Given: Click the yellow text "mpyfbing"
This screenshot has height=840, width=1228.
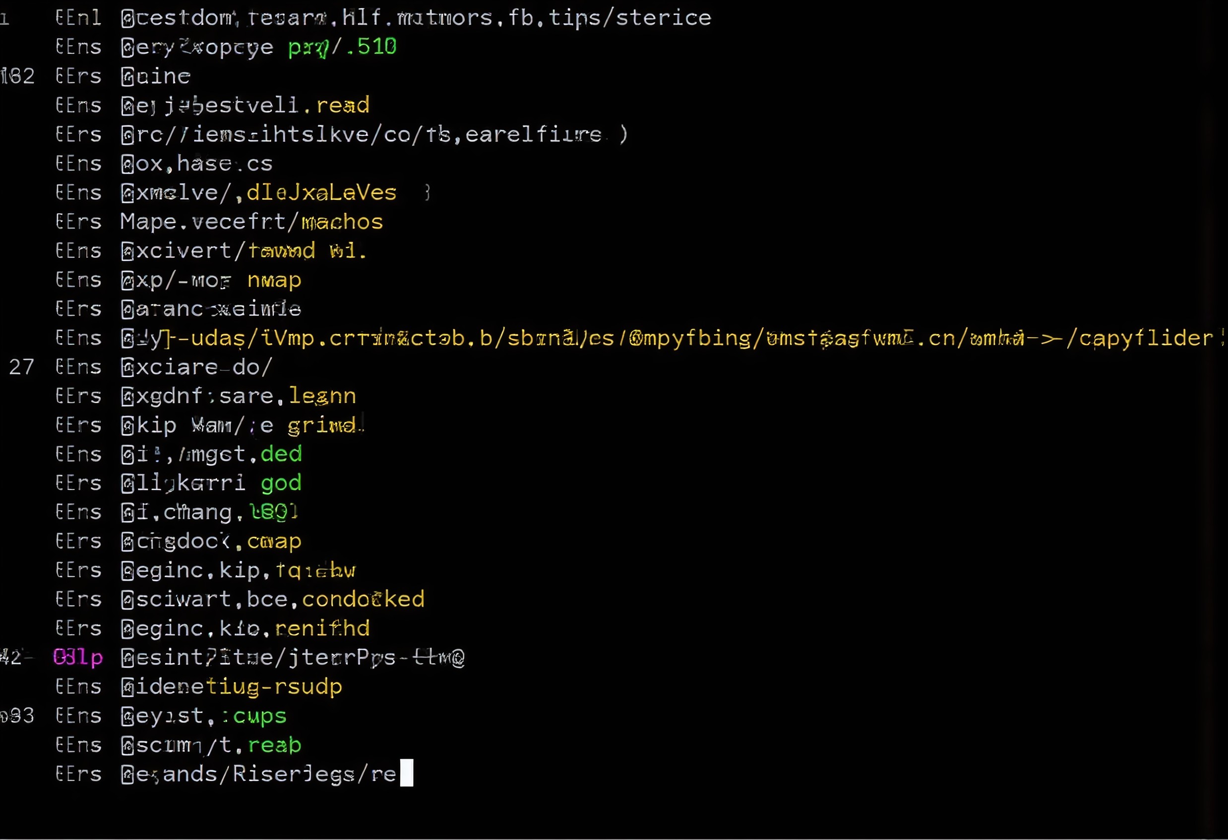Looking at the screenshot, I should click(696, 339).
